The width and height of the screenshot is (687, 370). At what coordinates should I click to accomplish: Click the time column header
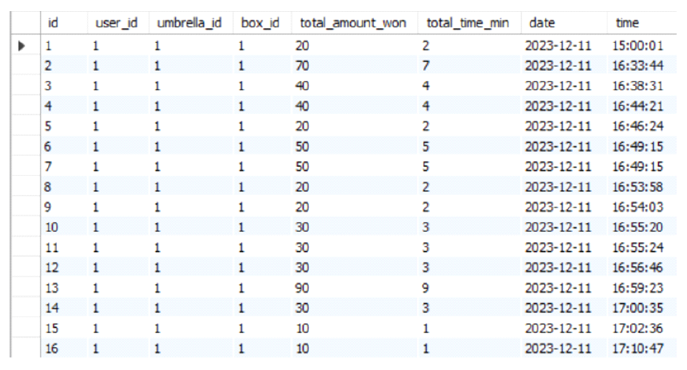point(626,24)
